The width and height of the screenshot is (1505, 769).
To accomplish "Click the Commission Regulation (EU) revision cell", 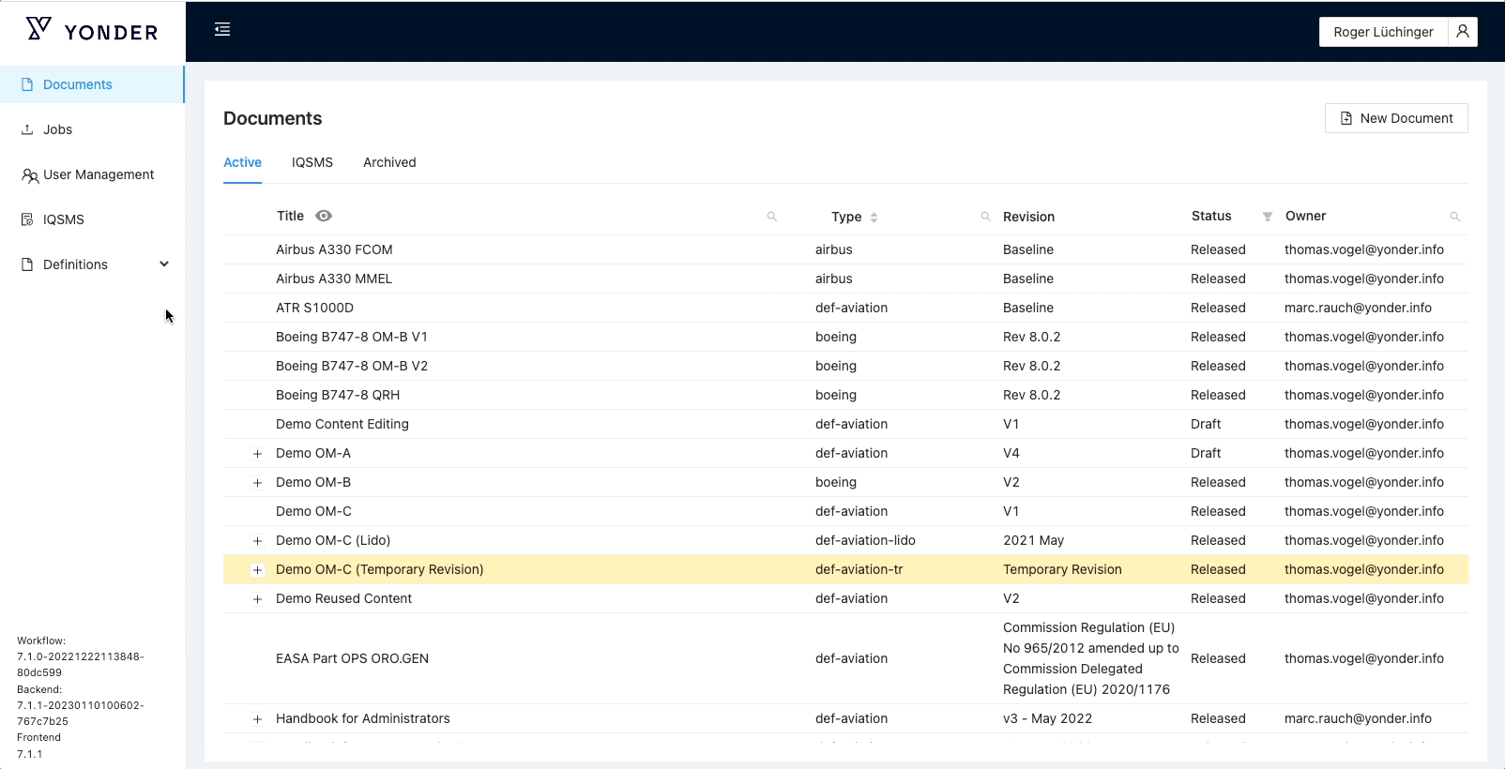I will (x=1091, y=658).
